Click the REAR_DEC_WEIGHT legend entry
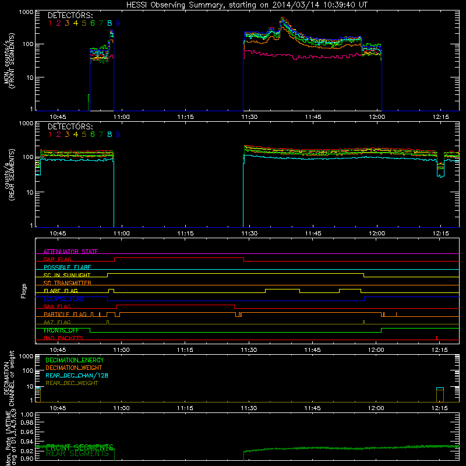This screenshot has width=466, height=466. (72, 383)
